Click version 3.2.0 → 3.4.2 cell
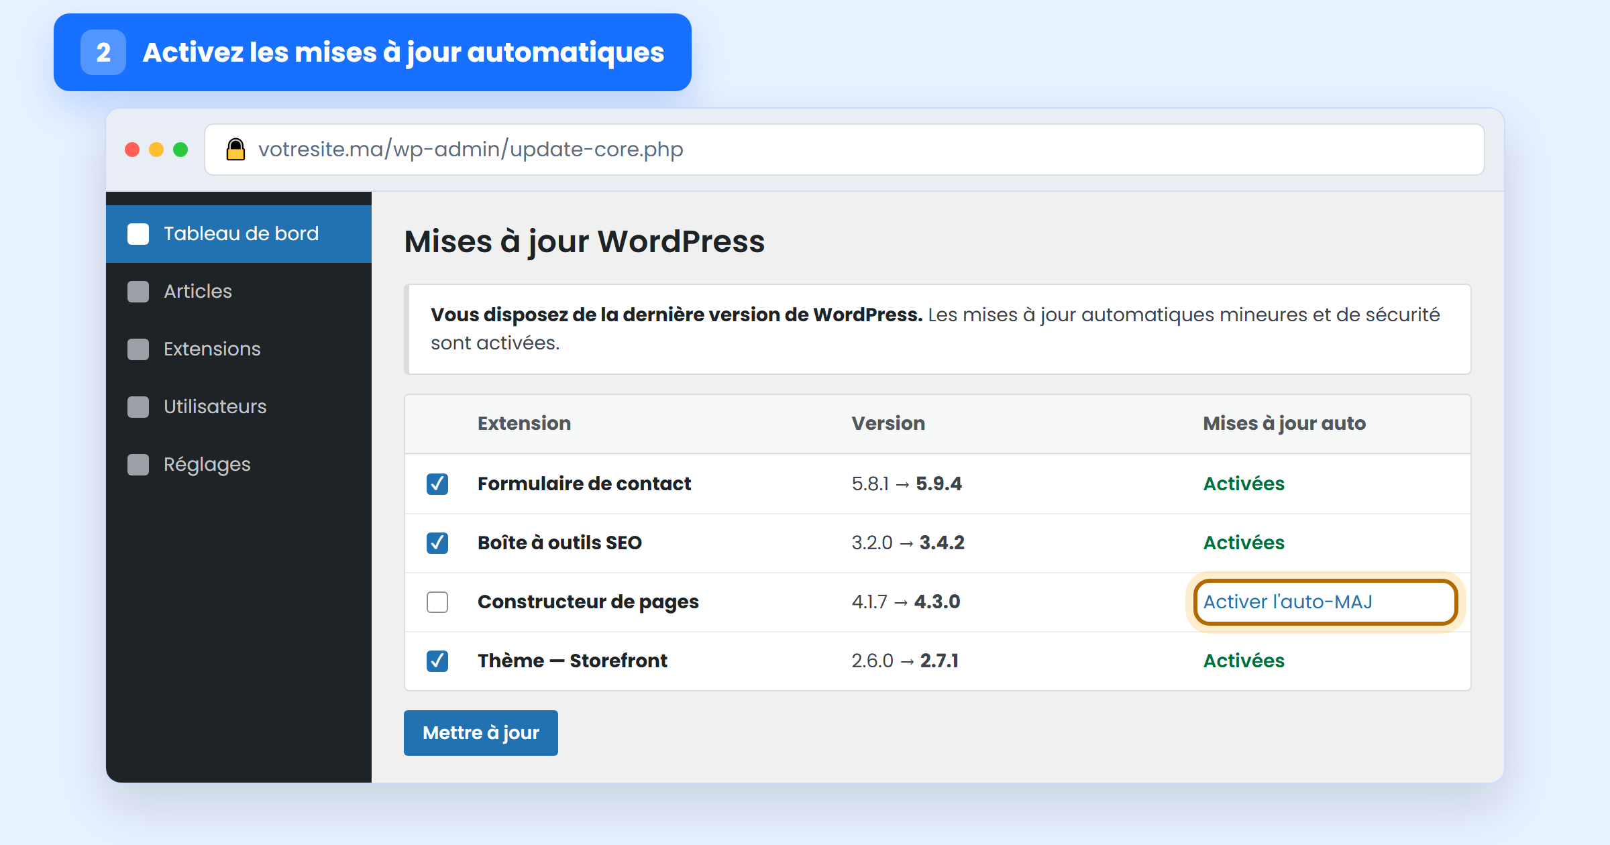The height and width of the screenshot is (845, 1610). pyautogui.click(x=908, y=543)
